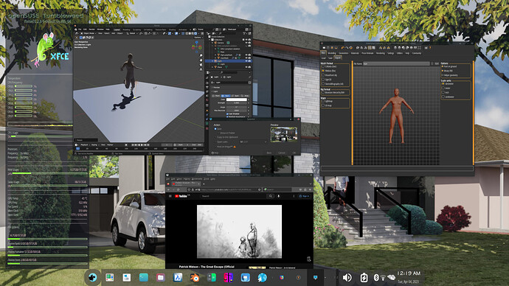Screen dimensions: 509x286
Task: Open the YouTube hamburger menu
Action: click(x=170, y=196)
